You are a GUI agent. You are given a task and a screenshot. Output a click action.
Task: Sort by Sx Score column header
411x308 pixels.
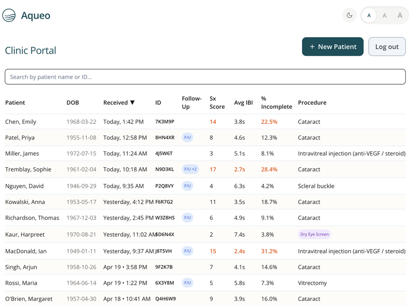(x=217, y=102)
